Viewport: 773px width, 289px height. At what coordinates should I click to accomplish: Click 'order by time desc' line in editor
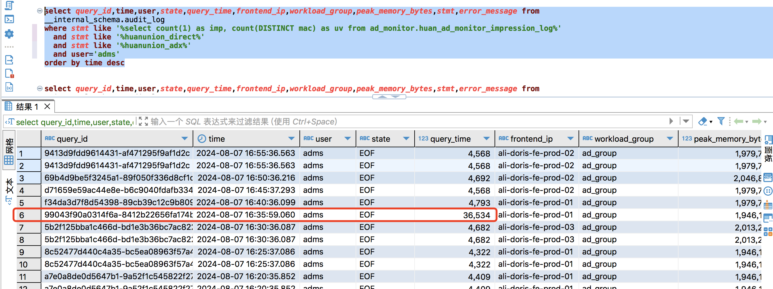[x=84, y=63]
